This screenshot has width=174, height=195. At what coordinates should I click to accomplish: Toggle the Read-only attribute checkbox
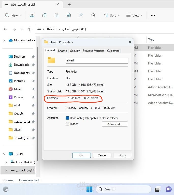point(67,118)
